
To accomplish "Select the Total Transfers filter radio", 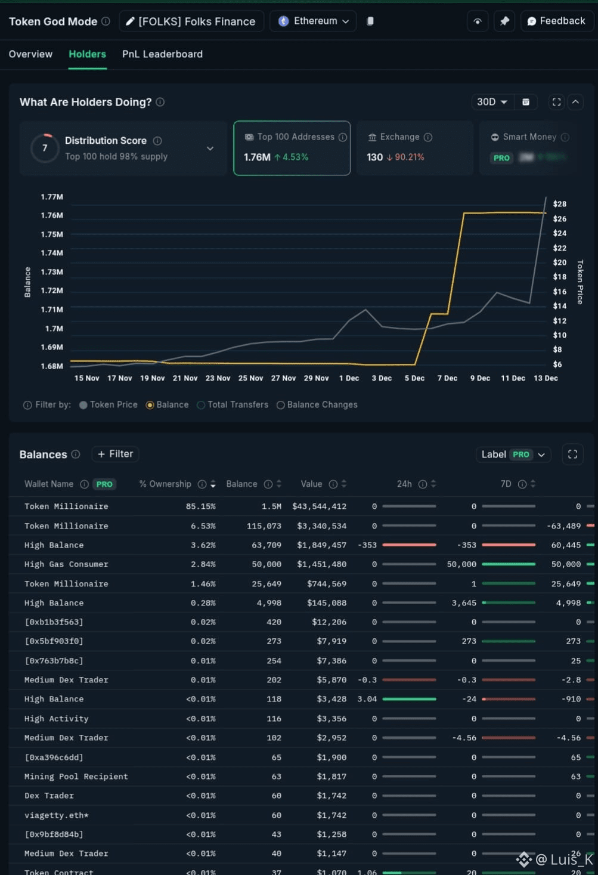I will [x=201, y=405].
